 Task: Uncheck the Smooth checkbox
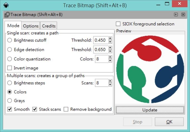9,109
